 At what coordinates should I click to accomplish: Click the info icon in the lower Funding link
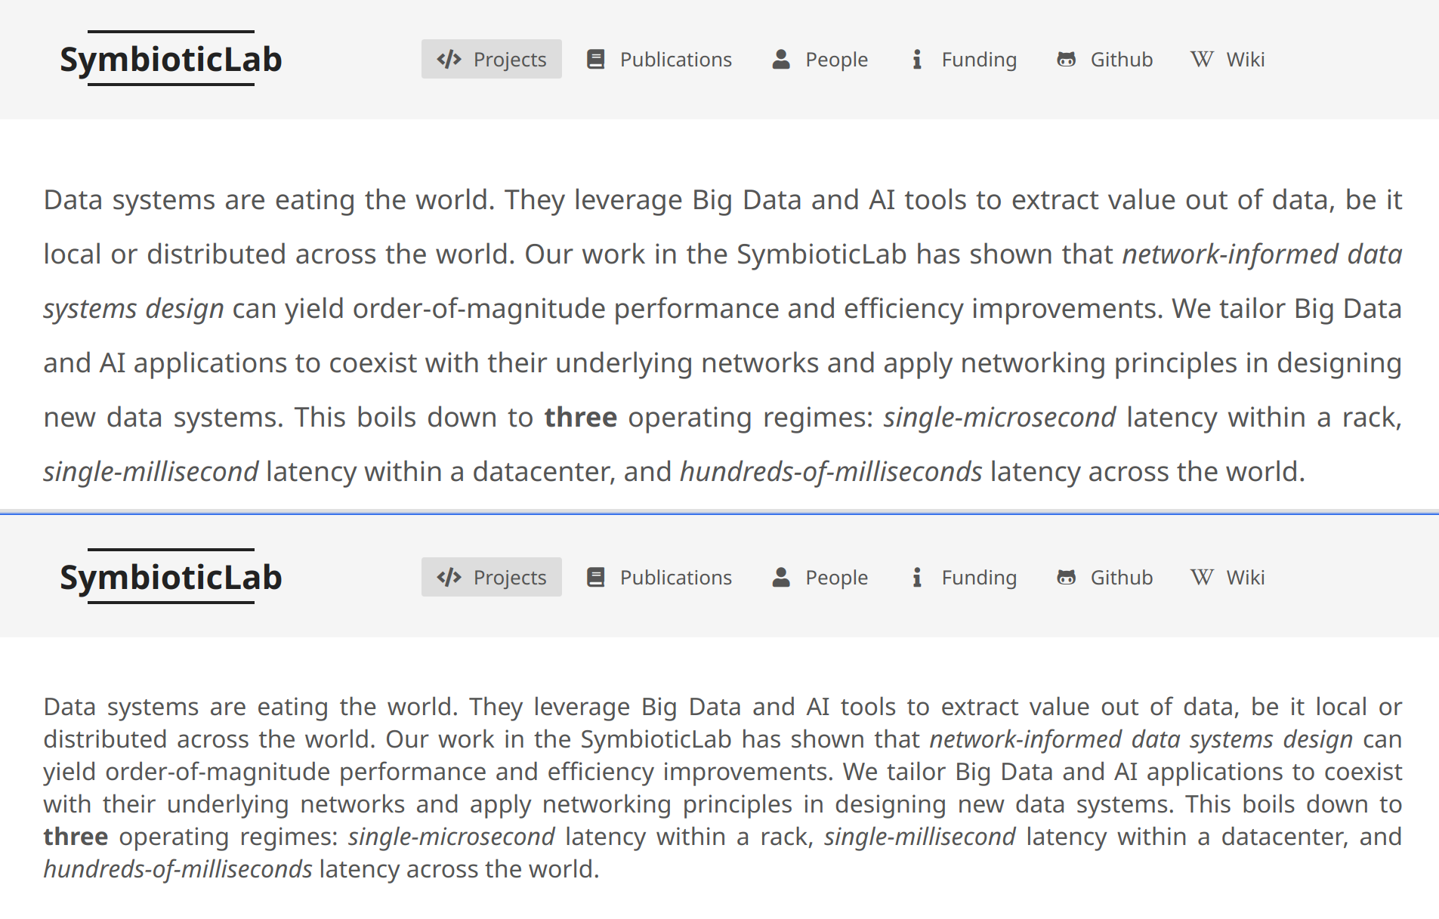(x=918, y=576)
